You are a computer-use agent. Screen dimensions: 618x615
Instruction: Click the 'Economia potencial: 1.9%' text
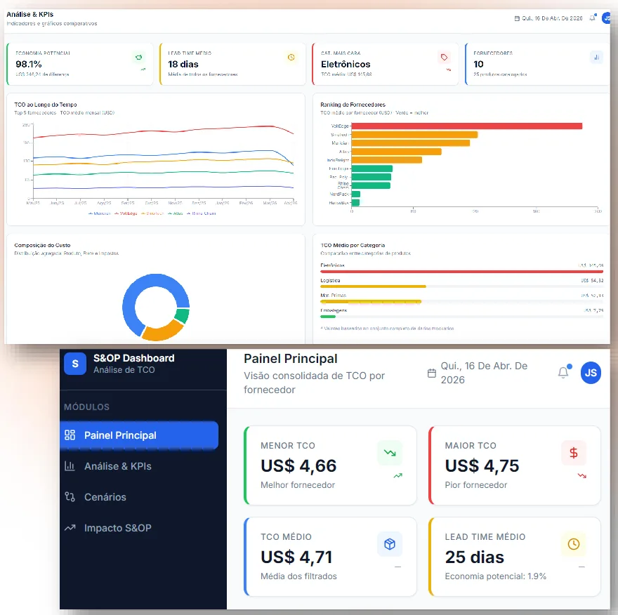pyautogui.click(x=495, y=576)
